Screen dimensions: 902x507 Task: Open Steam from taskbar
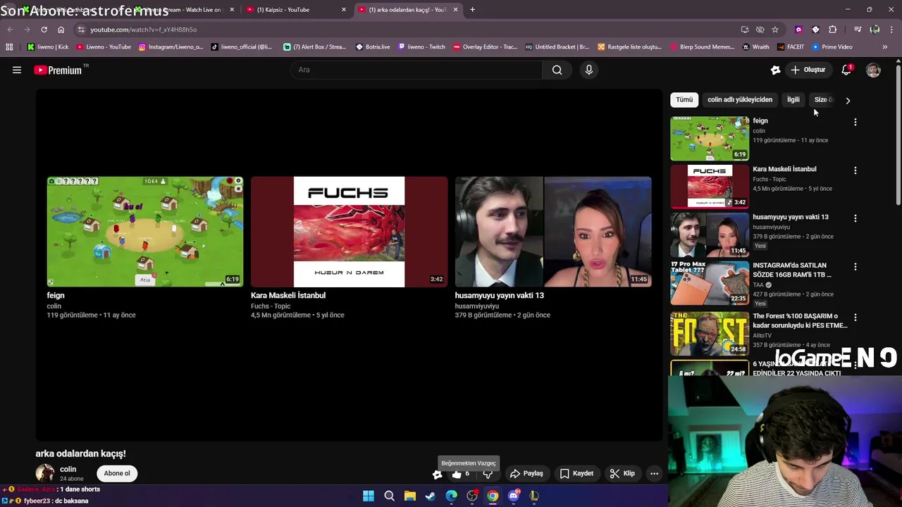[431, 496]
